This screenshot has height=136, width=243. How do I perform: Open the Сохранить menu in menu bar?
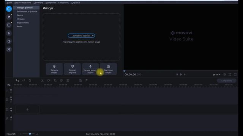63,3
